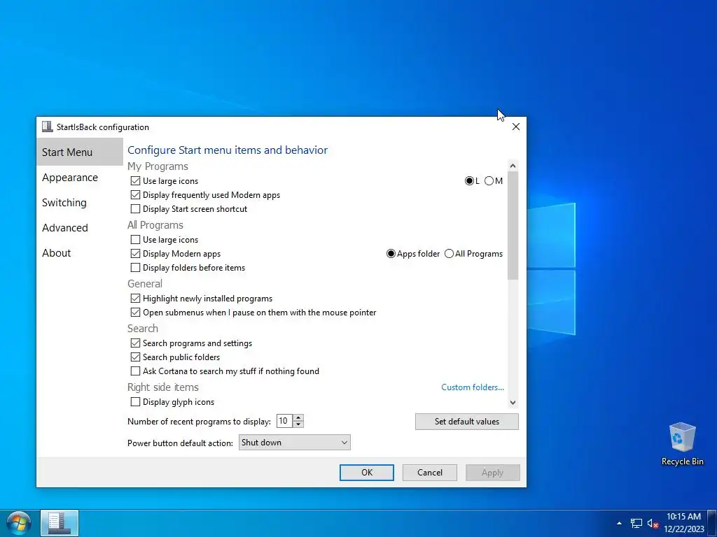Uncheck Search public folders
The image size is (717, 537).
click(x=135, y=357)
